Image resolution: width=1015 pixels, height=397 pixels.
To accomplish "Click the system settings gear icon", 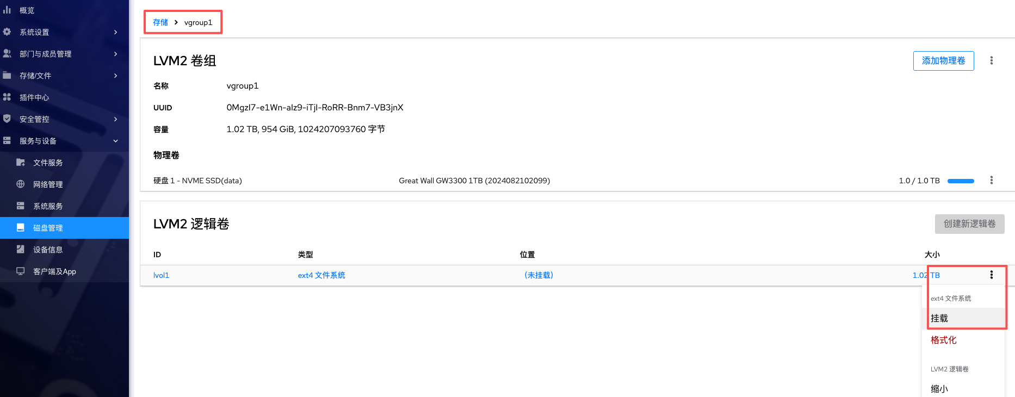I will click(7, 32).
